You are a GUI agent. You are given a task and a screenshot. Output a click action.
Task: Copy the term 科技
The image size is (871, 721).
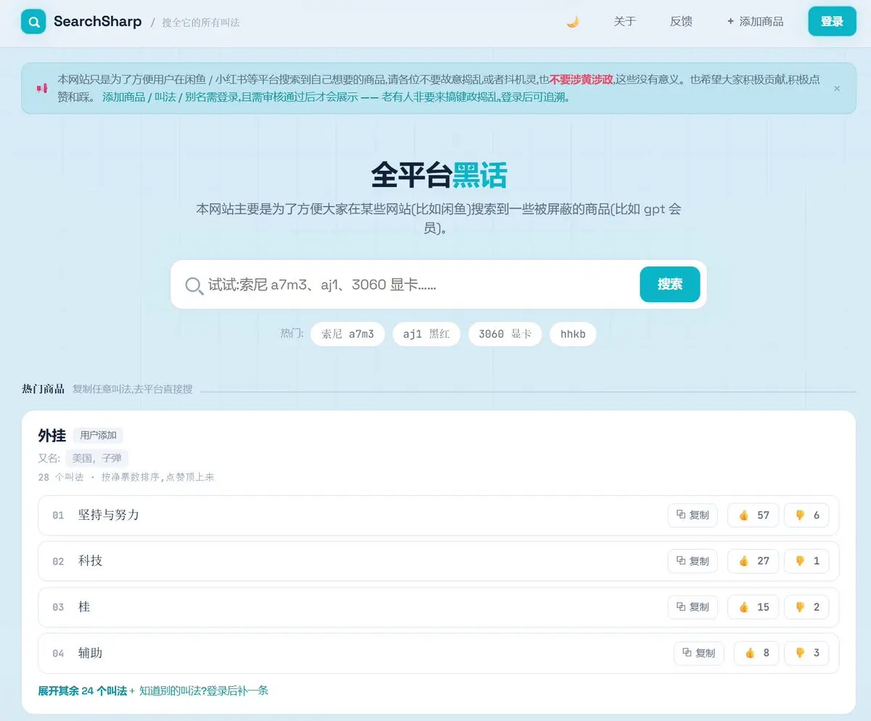click(x=692, y=561)
